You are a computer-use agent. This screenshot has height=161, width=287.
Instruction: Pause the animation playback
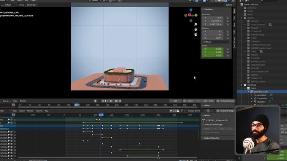pos(111,101)
